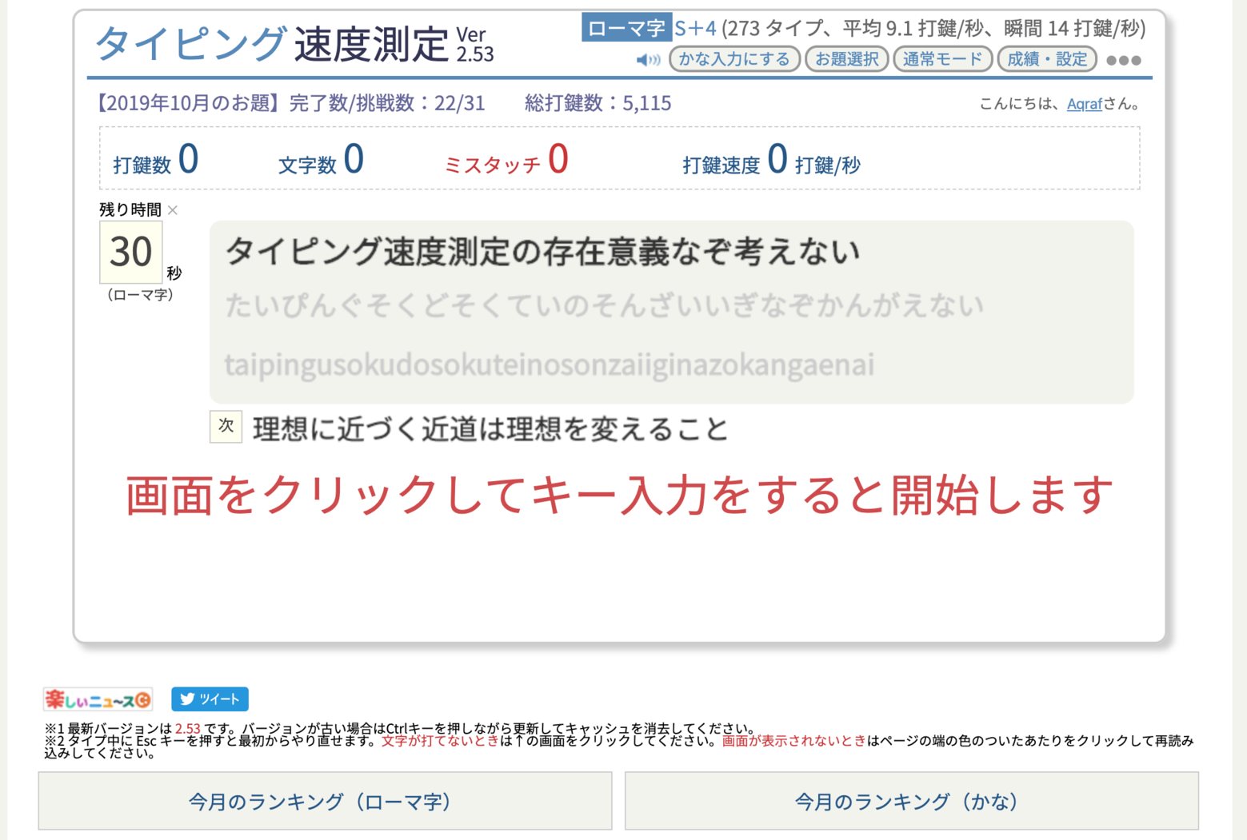Switch to kana input with かな入力にする
This screenshot has width=1247, height=840.
tap(733, 59)
